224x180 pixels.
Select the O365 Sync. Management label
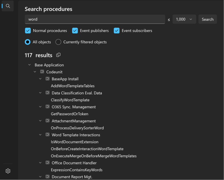pyautogui.click(x=74, y=107)
